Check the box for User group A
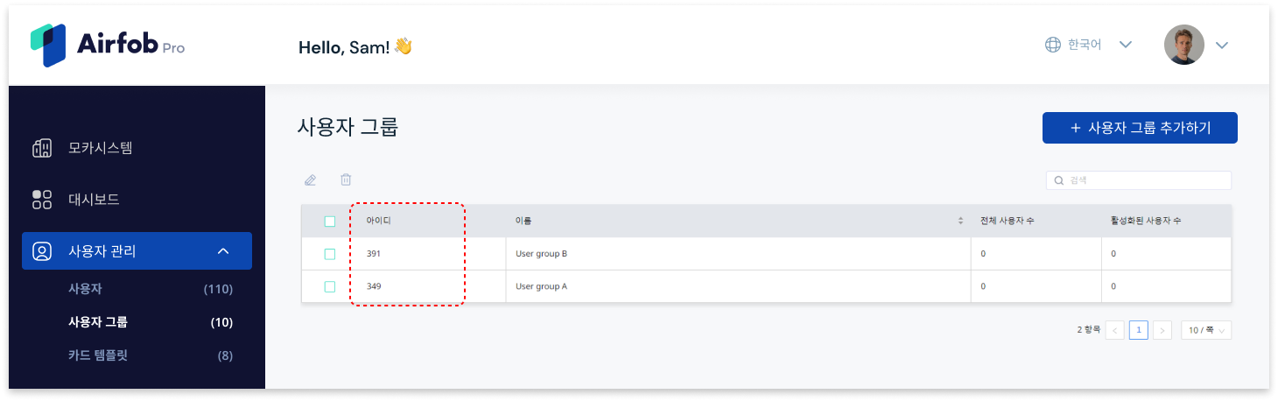 tap(330, 286)
